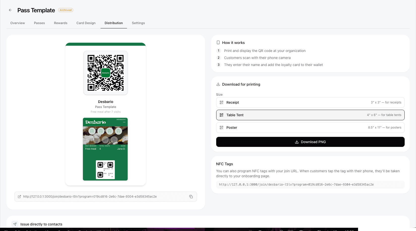Click the phone icon beside How it works
Screen dimensions: 416x231
point(218,42)
